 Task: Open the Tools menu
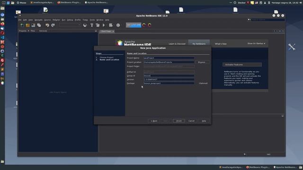coord(92,20)
